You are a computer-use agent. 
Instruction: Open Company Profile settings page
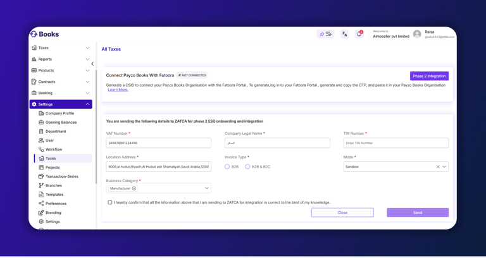[60, 113]
